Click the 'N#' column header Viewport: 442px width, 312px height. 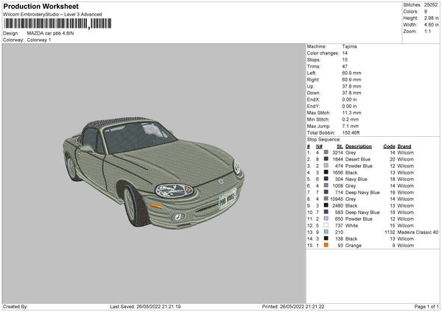click(319, 146)
